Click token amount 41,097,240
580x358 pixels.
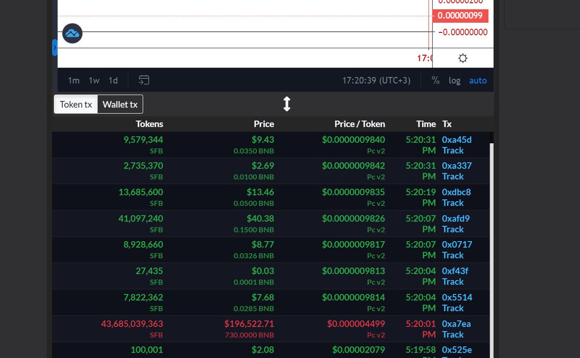click(141, 219)
